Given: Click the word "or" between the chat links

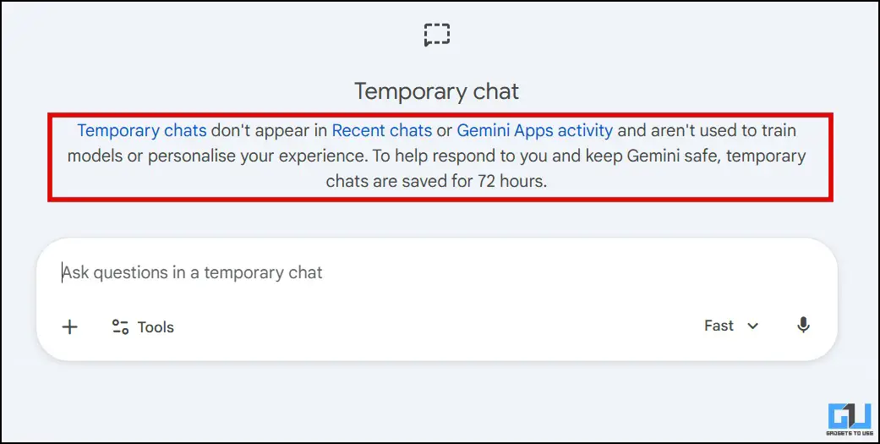Looking at the screenshot, I should click(444, 131).
